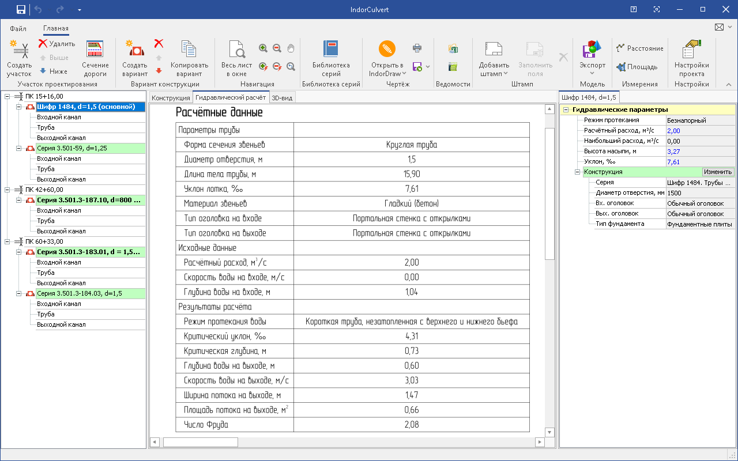Create a new design section (Создать участок)
This screenshot has height=461, width=738.
point(20,58)
